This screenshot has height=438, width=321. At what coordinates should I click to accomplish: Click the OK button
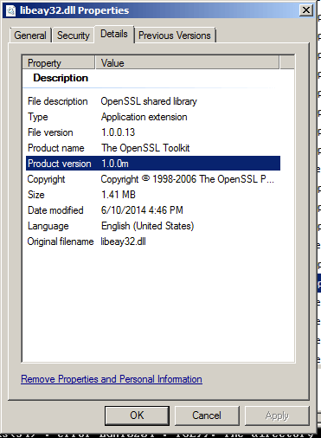(137, 415)
